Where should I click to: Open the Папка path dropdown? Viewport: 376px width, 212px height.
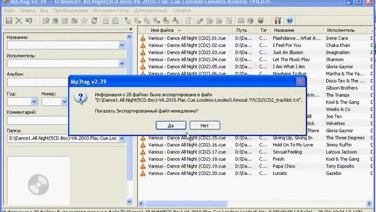[x=122, y=138]
